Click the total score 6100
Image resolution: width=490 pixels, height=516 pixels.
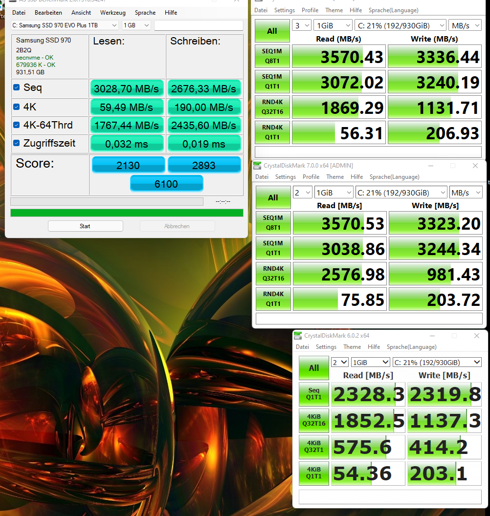point(166,184)
